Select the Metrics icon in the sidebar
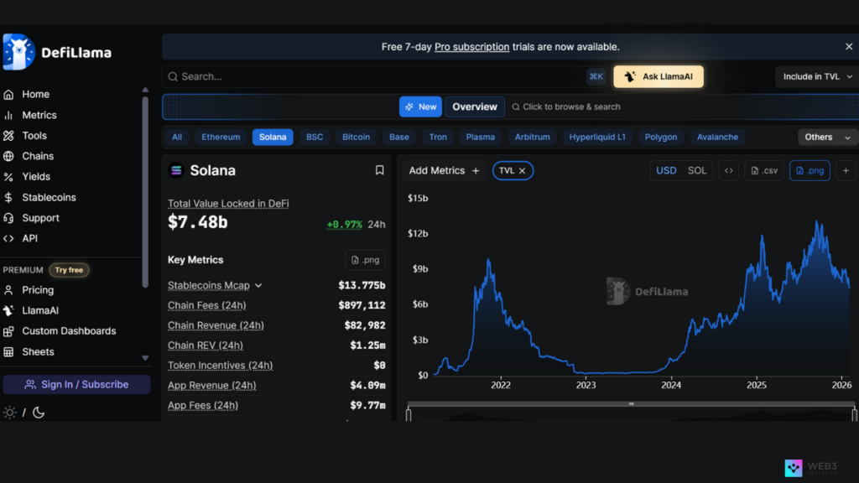 [x=10, y=115]
